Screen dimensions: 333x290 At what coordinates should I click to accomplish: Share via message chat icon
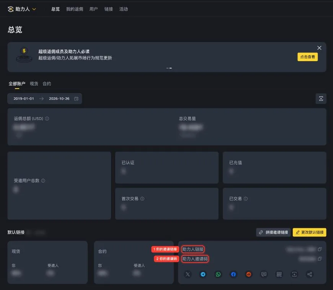[x=264, y=274]
